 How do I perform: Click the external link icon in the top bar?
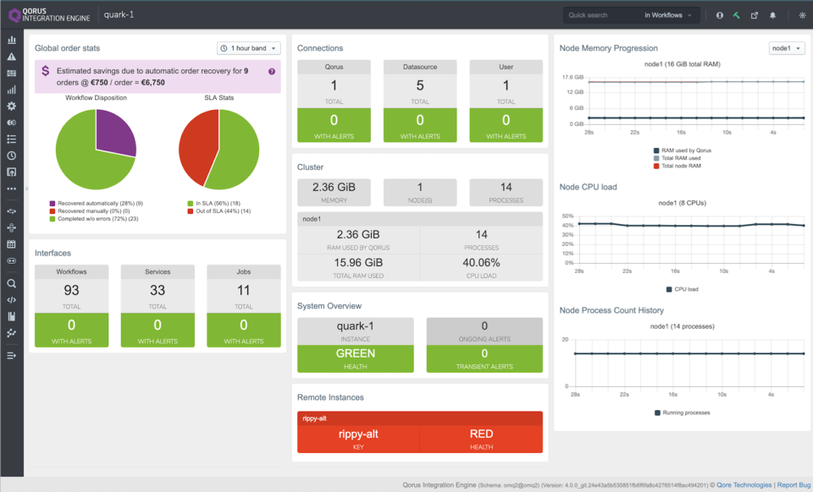[x=755, y=15]
